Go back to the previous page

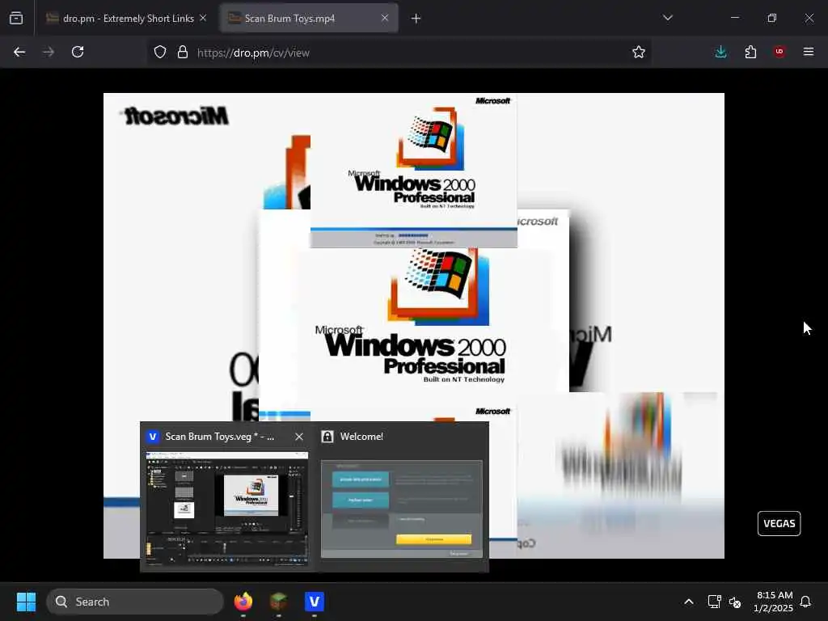[19, 52]
